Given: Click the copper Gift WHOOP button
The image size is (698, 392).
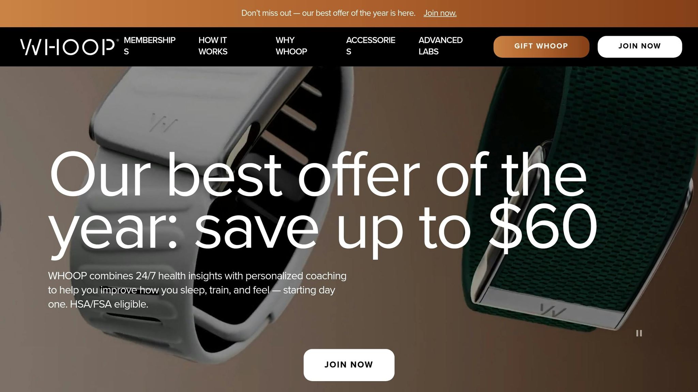Looking at the screenshot, I should point(541,47).
